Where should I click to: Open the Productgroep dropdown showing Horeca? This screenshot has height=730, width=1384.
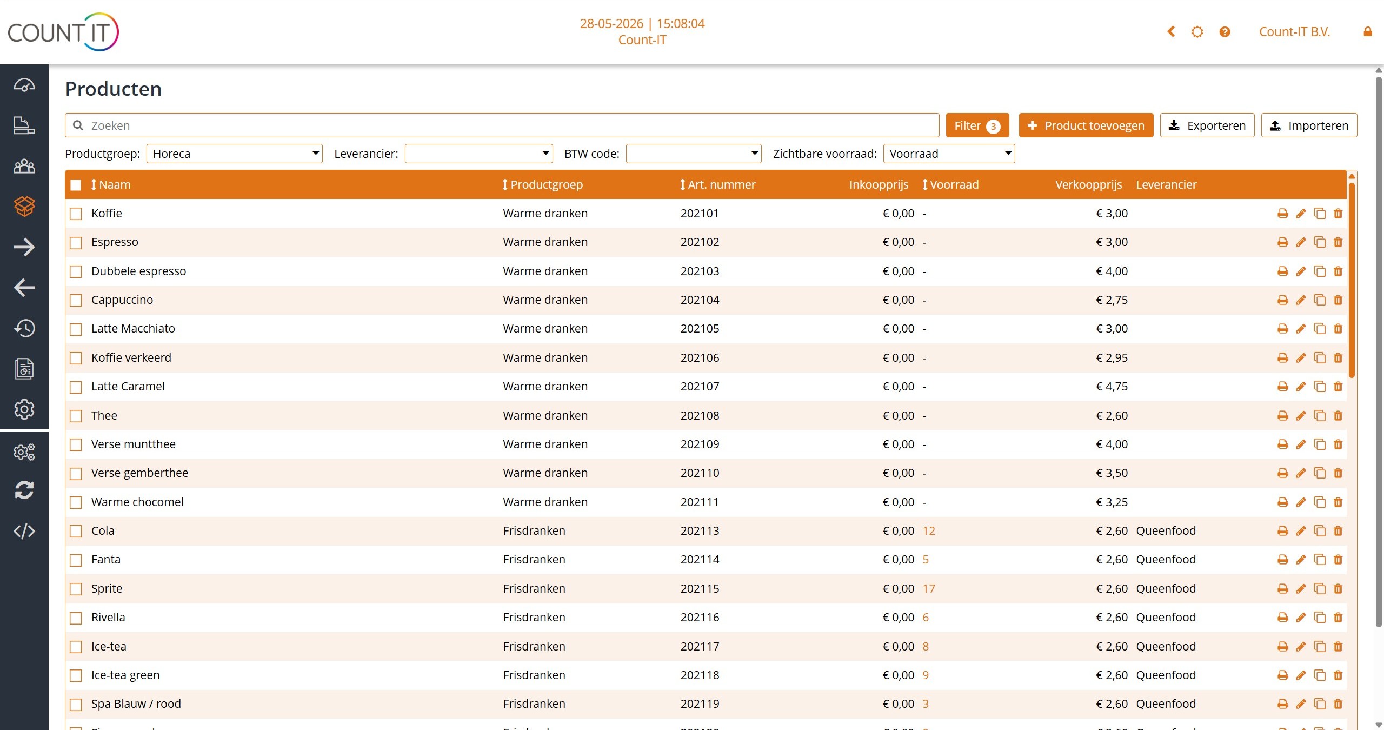tap(235, 154)
